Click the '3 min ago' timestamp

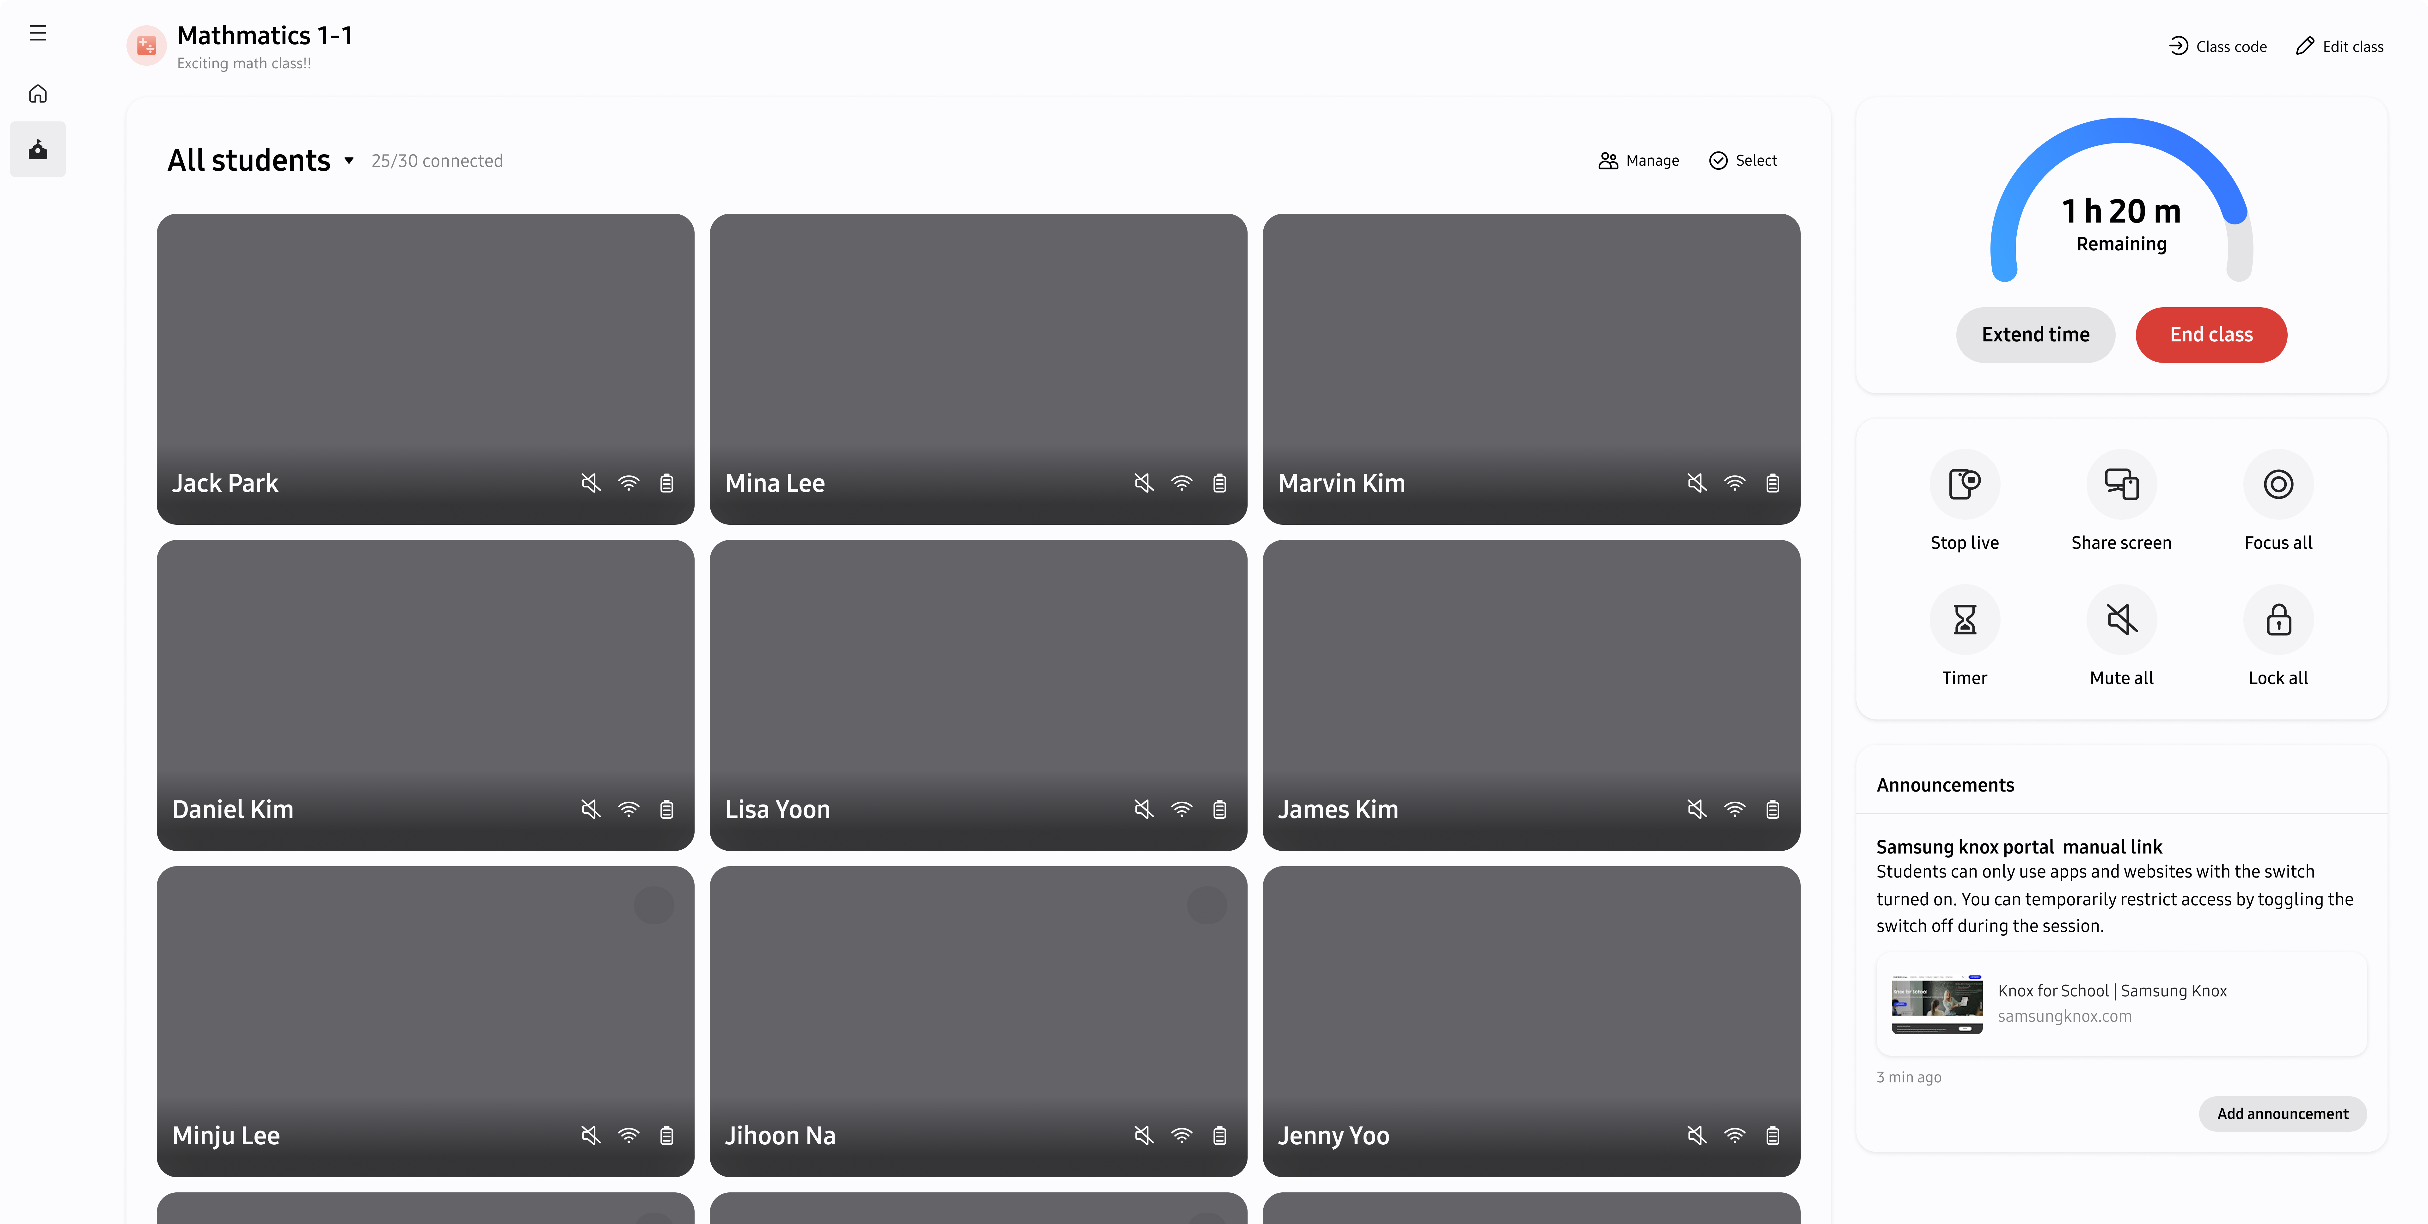pyautogui.click(x=1909, y=1077)
